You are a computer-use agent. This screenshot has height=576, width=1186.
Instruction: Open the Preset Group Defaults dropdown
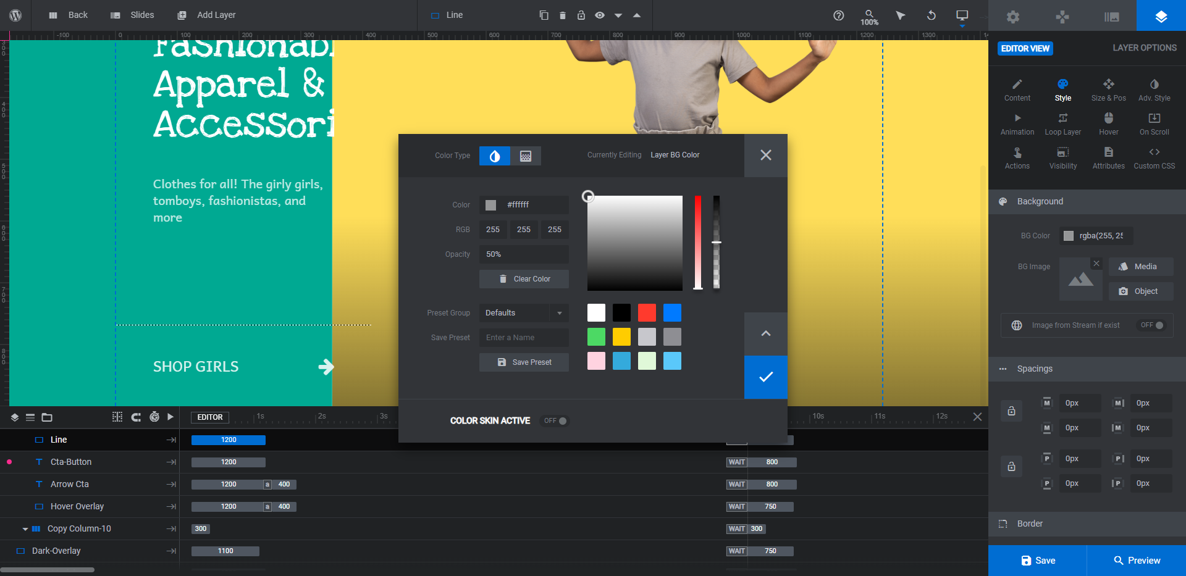[x=524, y=313]
